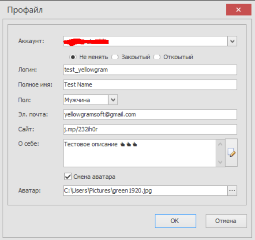Close the Профайл dialog window
Screen dimensions: 255x240
(x=239, y=10)
